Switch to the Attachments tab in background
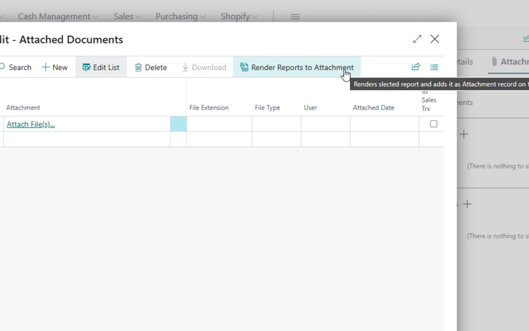Image resolution: width=529 pixels, height=331 pixels. (x=510, y=62)
